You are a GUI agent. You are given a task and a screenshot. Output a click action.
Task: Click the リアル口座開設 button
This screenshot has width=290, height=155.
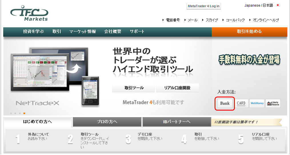click(177, 88)
